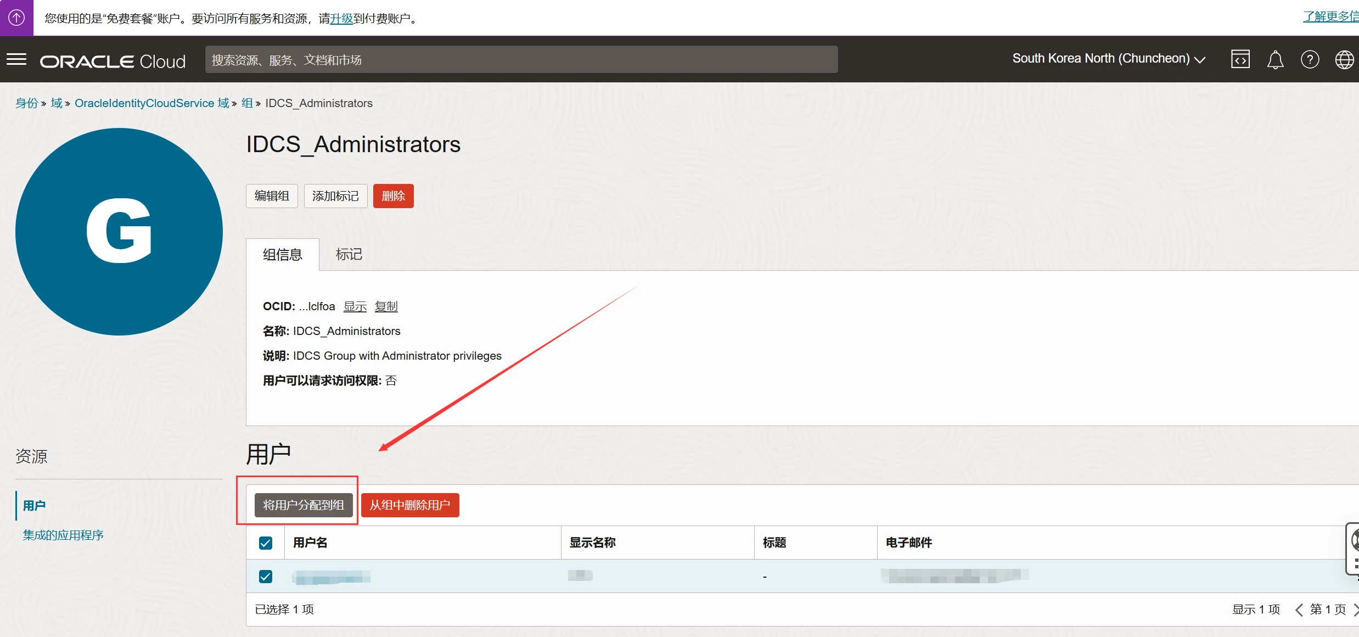Click the 将用户分配到组 button
Viewport: 1359px width, 637px height.
303,505
